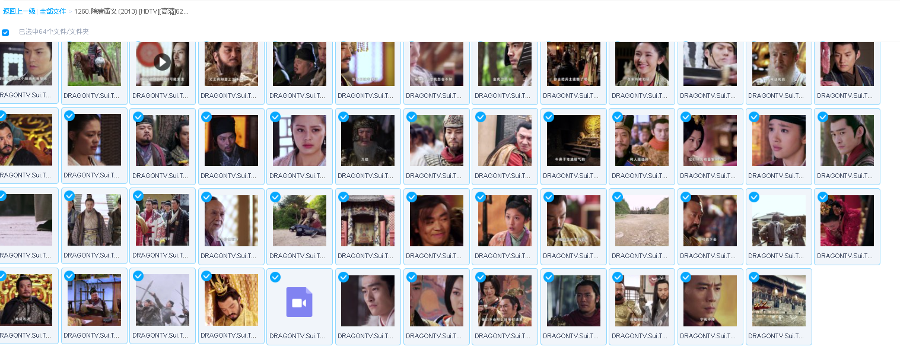Open the emperor with golden crown thumbnail
Image resolution: width=900 pixels, height=359 pixels.
click(231, 300)
